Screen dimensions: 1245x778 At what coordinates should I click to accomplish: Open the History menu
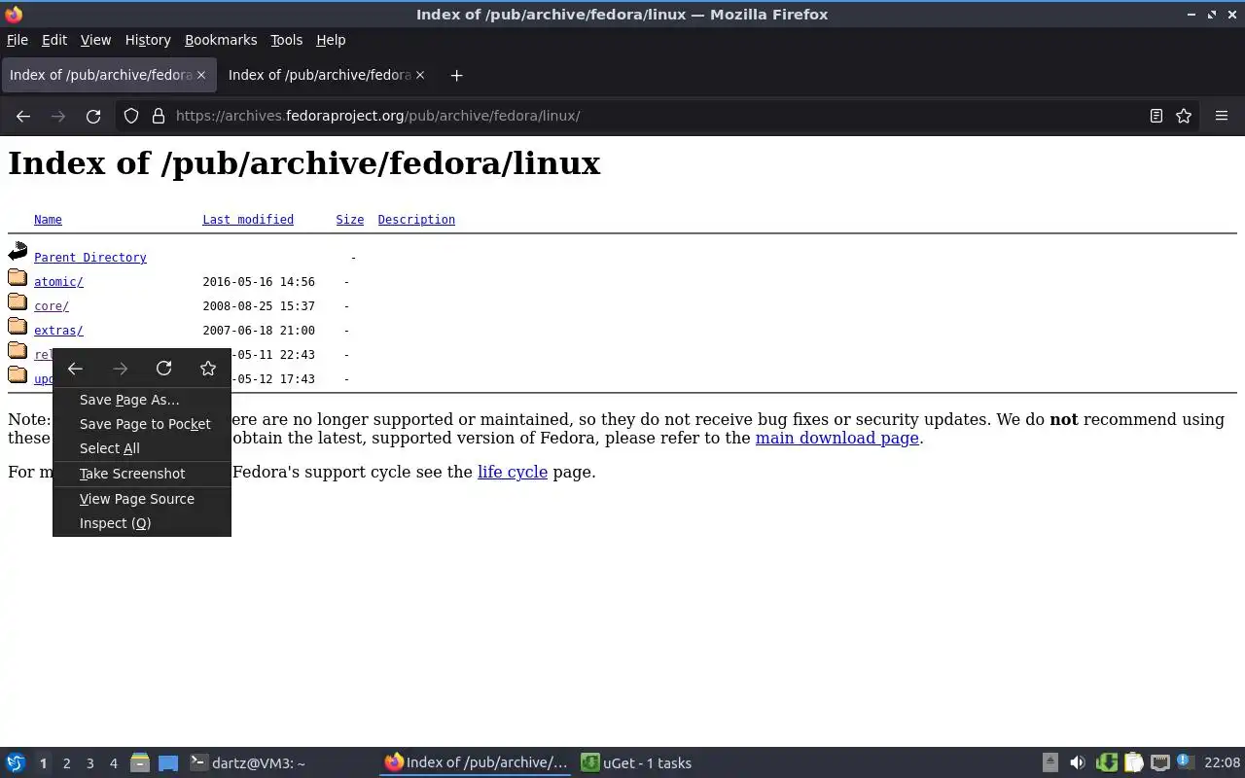pyautogui.click(x=148, y=40)
